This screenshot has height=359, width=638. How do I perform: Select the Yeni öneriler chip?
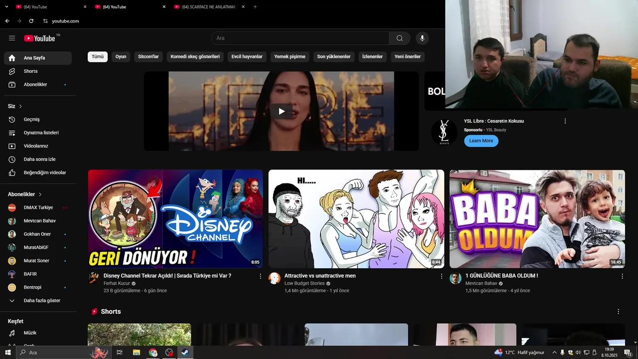[408, 57]
